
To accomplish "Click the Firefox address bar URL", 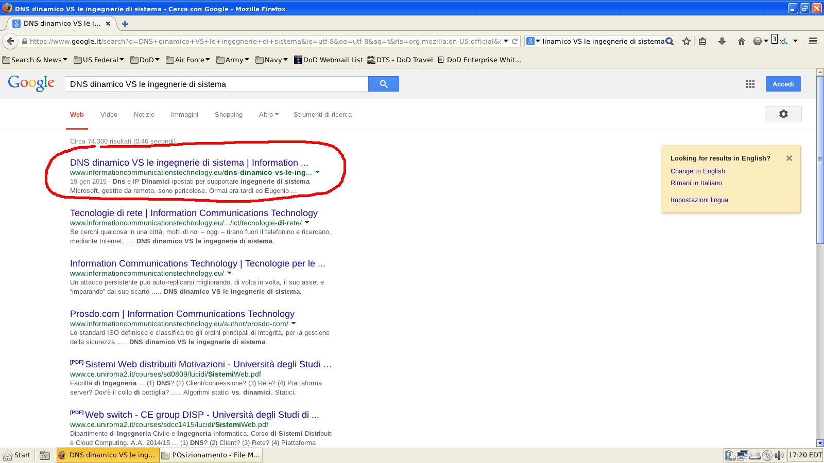I will (x=265, y=41).
